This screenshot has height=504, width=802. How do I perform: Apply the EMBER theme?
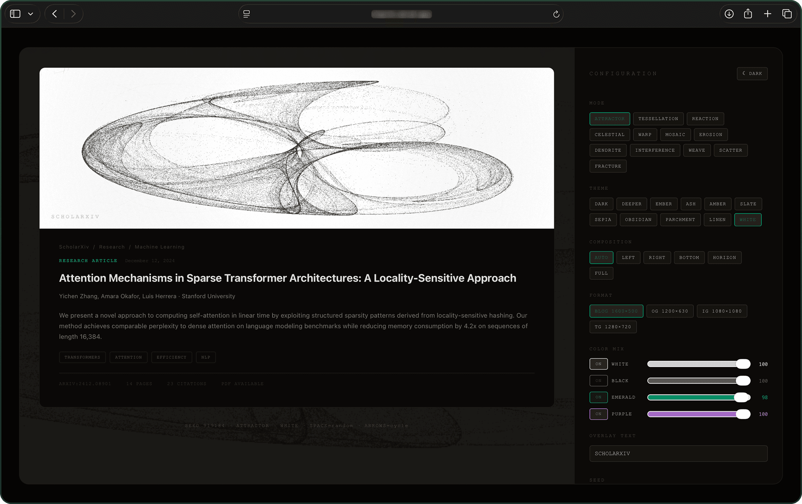tap(664, 204)
